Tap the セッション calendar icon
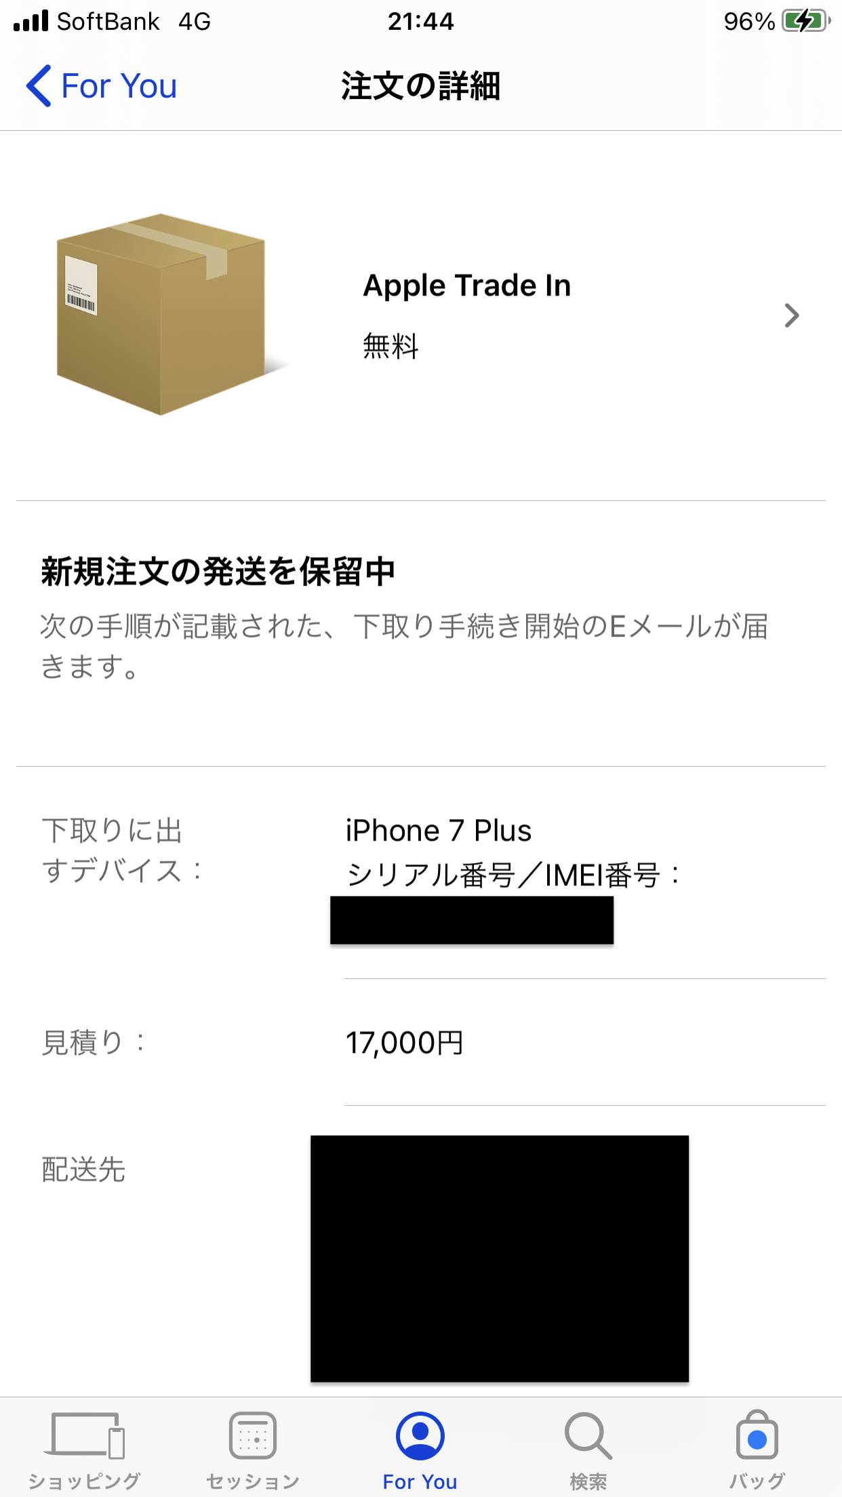The width and height of the screenshot is (842, 1497). (252, 1435)
